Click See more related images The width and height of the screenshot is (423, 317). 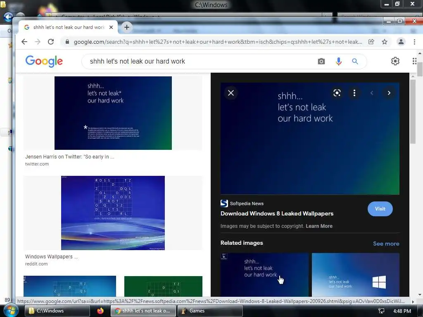(386, 244)
